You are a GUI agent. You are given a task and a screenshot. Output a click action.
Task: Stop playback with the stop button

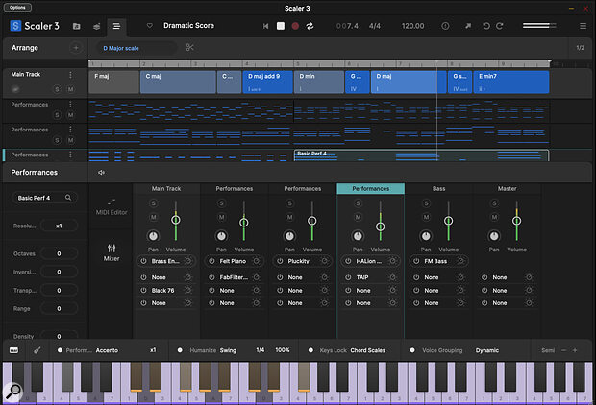click(x=281, y=25)
